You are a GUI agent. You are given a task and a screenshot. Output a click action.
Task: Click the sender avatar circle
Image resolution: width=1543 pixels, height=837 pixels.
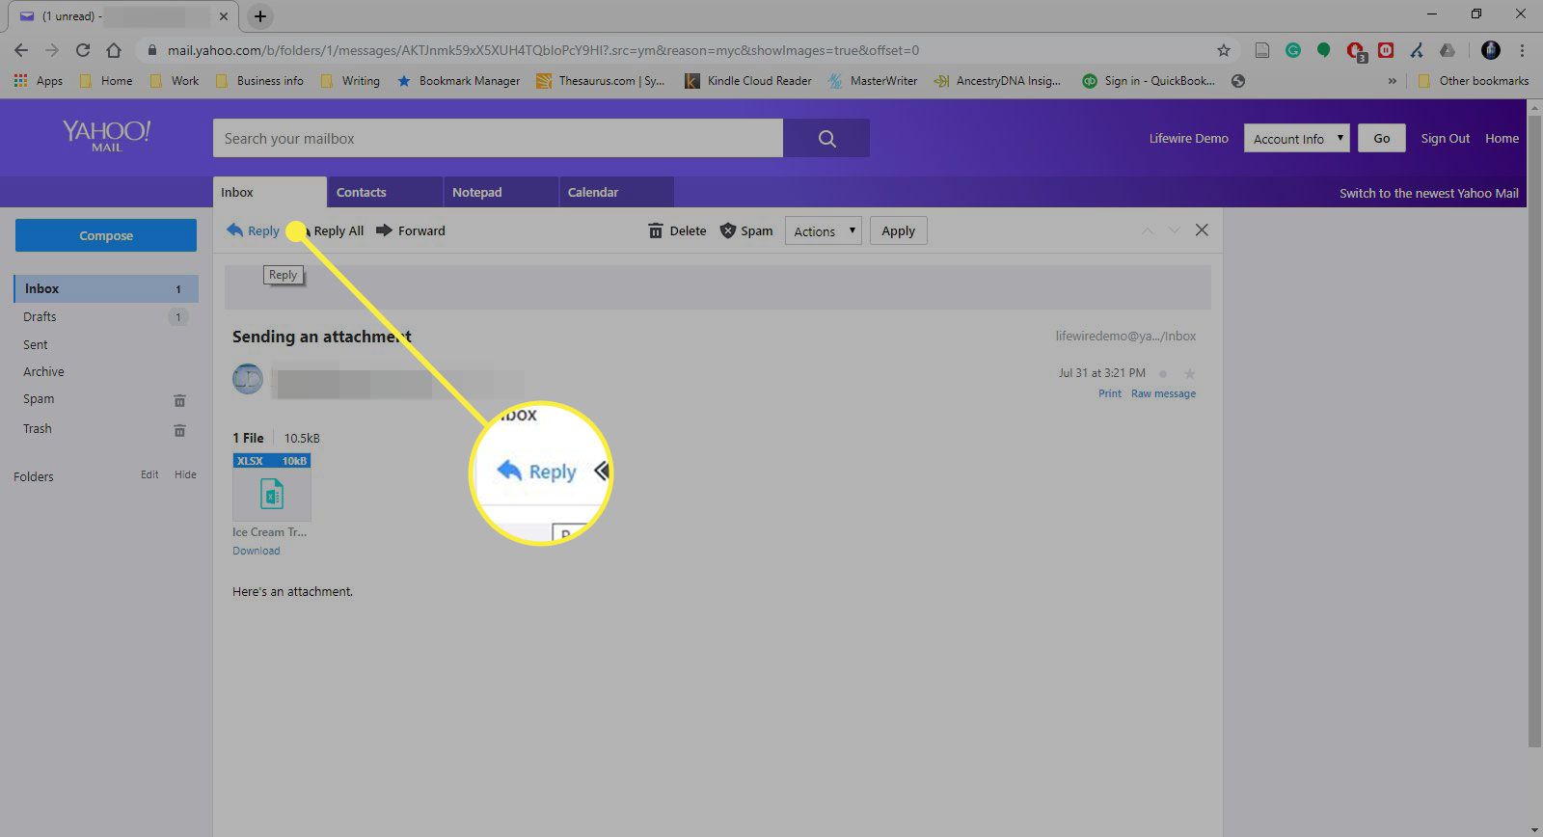pyautogui.click(x=248, y=379)
